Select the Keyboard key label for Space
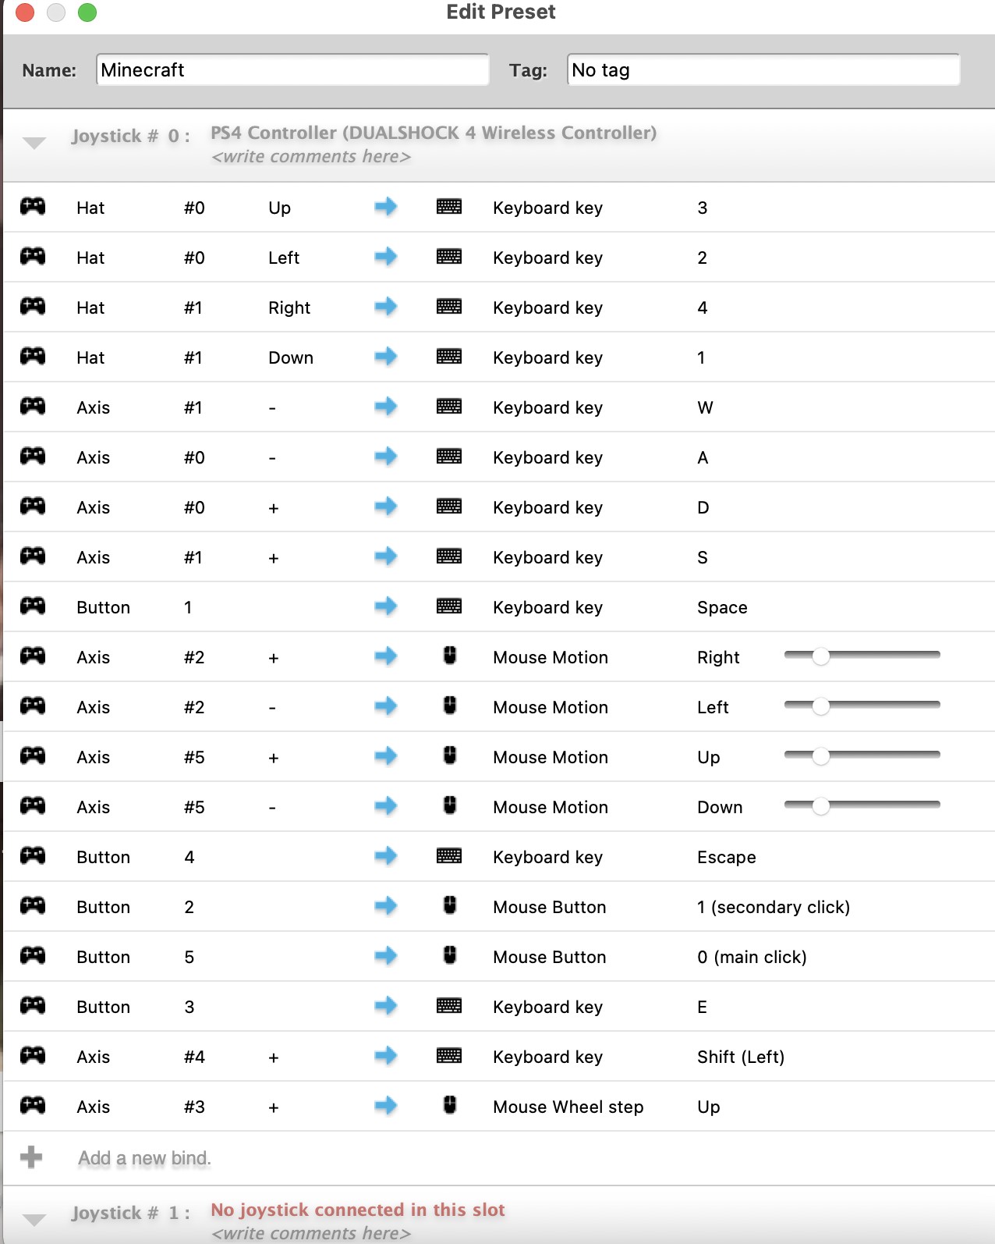The height and width of the screenshot is (1244, 995). click(547, 607)
